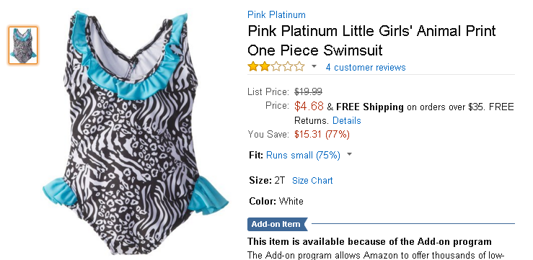Screen dimensions: 533x260
Task: Click the Add-on Item badge
Action: click(278, 224)
